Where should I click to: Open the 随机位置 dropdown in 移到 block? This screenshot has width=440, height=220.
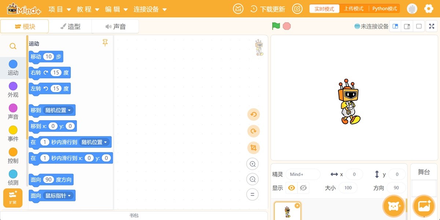(62, 110)
